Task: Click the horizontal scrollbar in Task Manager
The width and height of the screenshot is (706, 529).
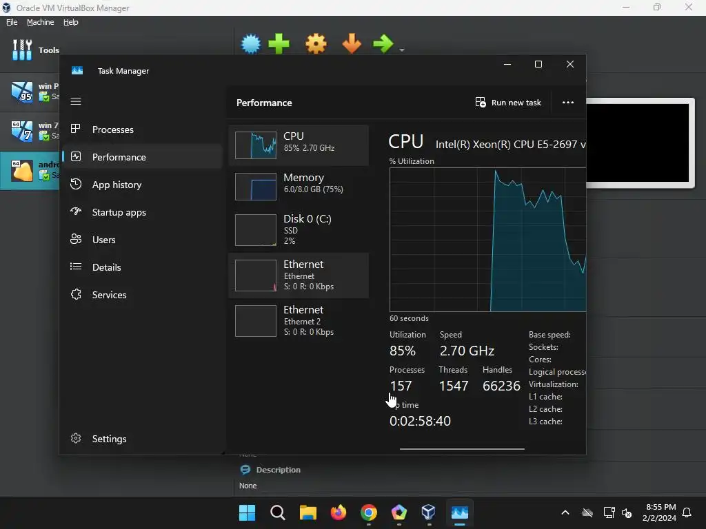Action: point(462,448)
